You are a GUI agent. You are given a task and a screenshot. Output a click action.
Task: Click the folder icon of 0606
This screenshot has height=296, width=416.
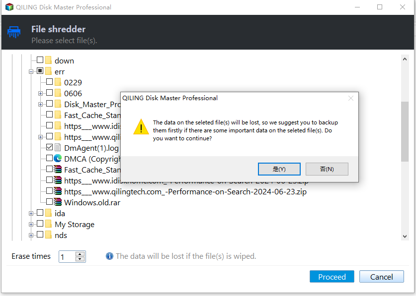(58, 93)
